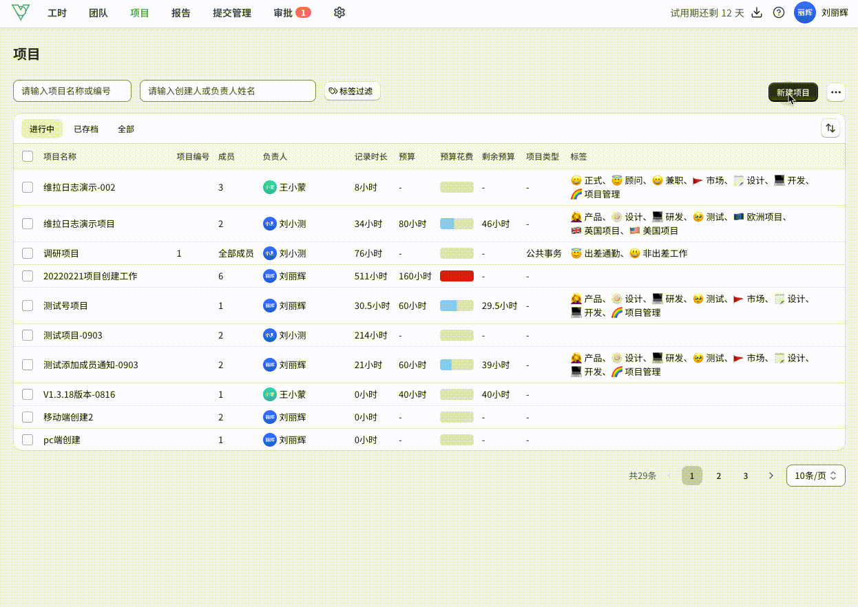Image resolution: width=858 pixels, height=607 pixels.
Task: Switch to the 全部 tab
Action: (126, 129)
